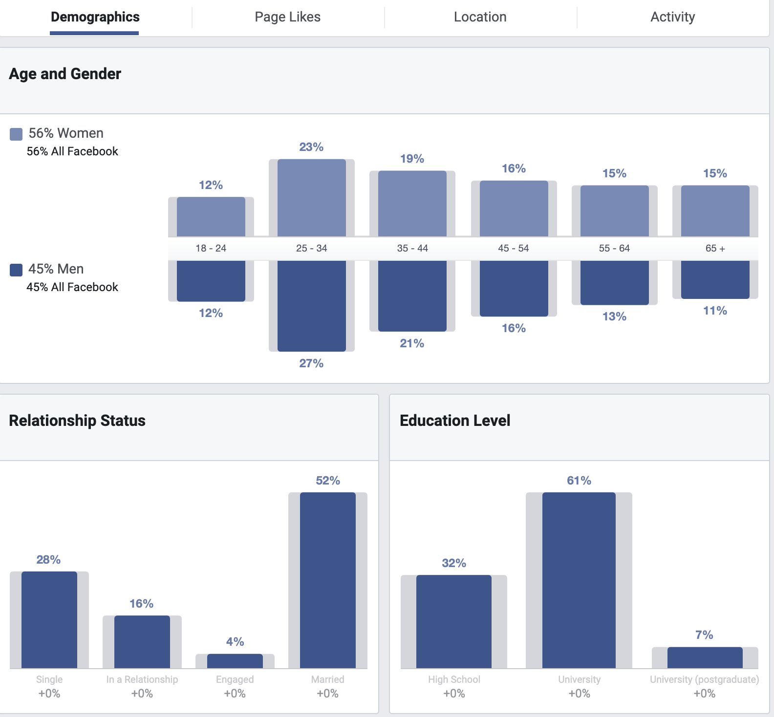Click the women 45 - 54 bar
Image resolution: width=774 pixels, height=717 pixels.
[x=514, y=209]
